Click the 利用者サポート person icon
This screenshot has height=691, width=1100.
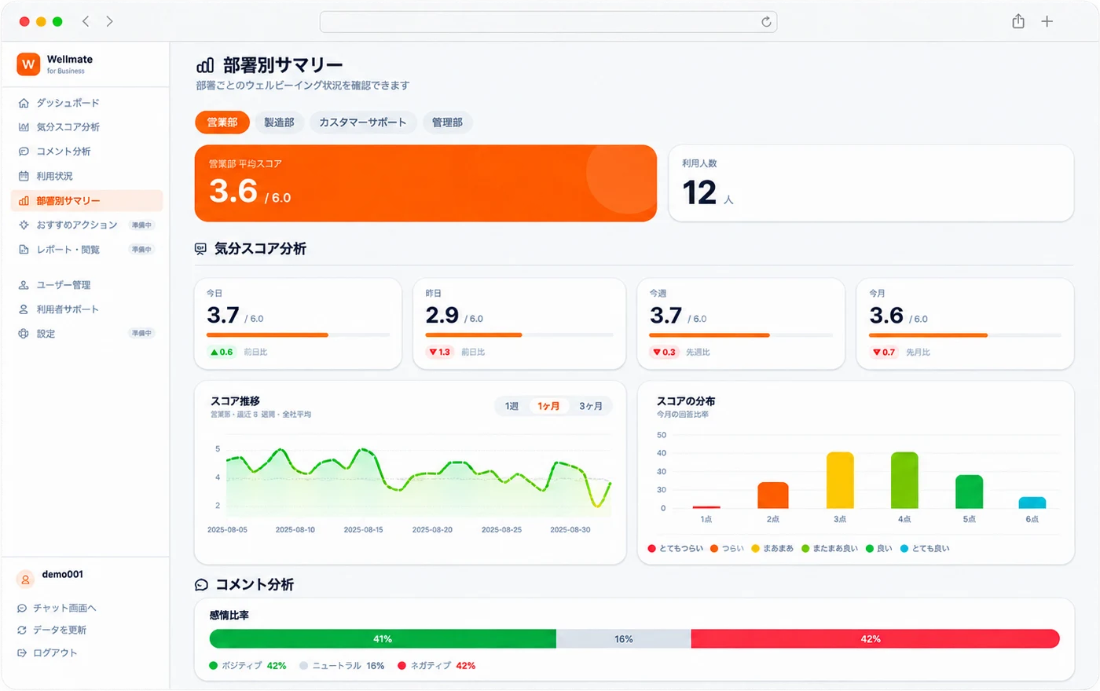24,309
